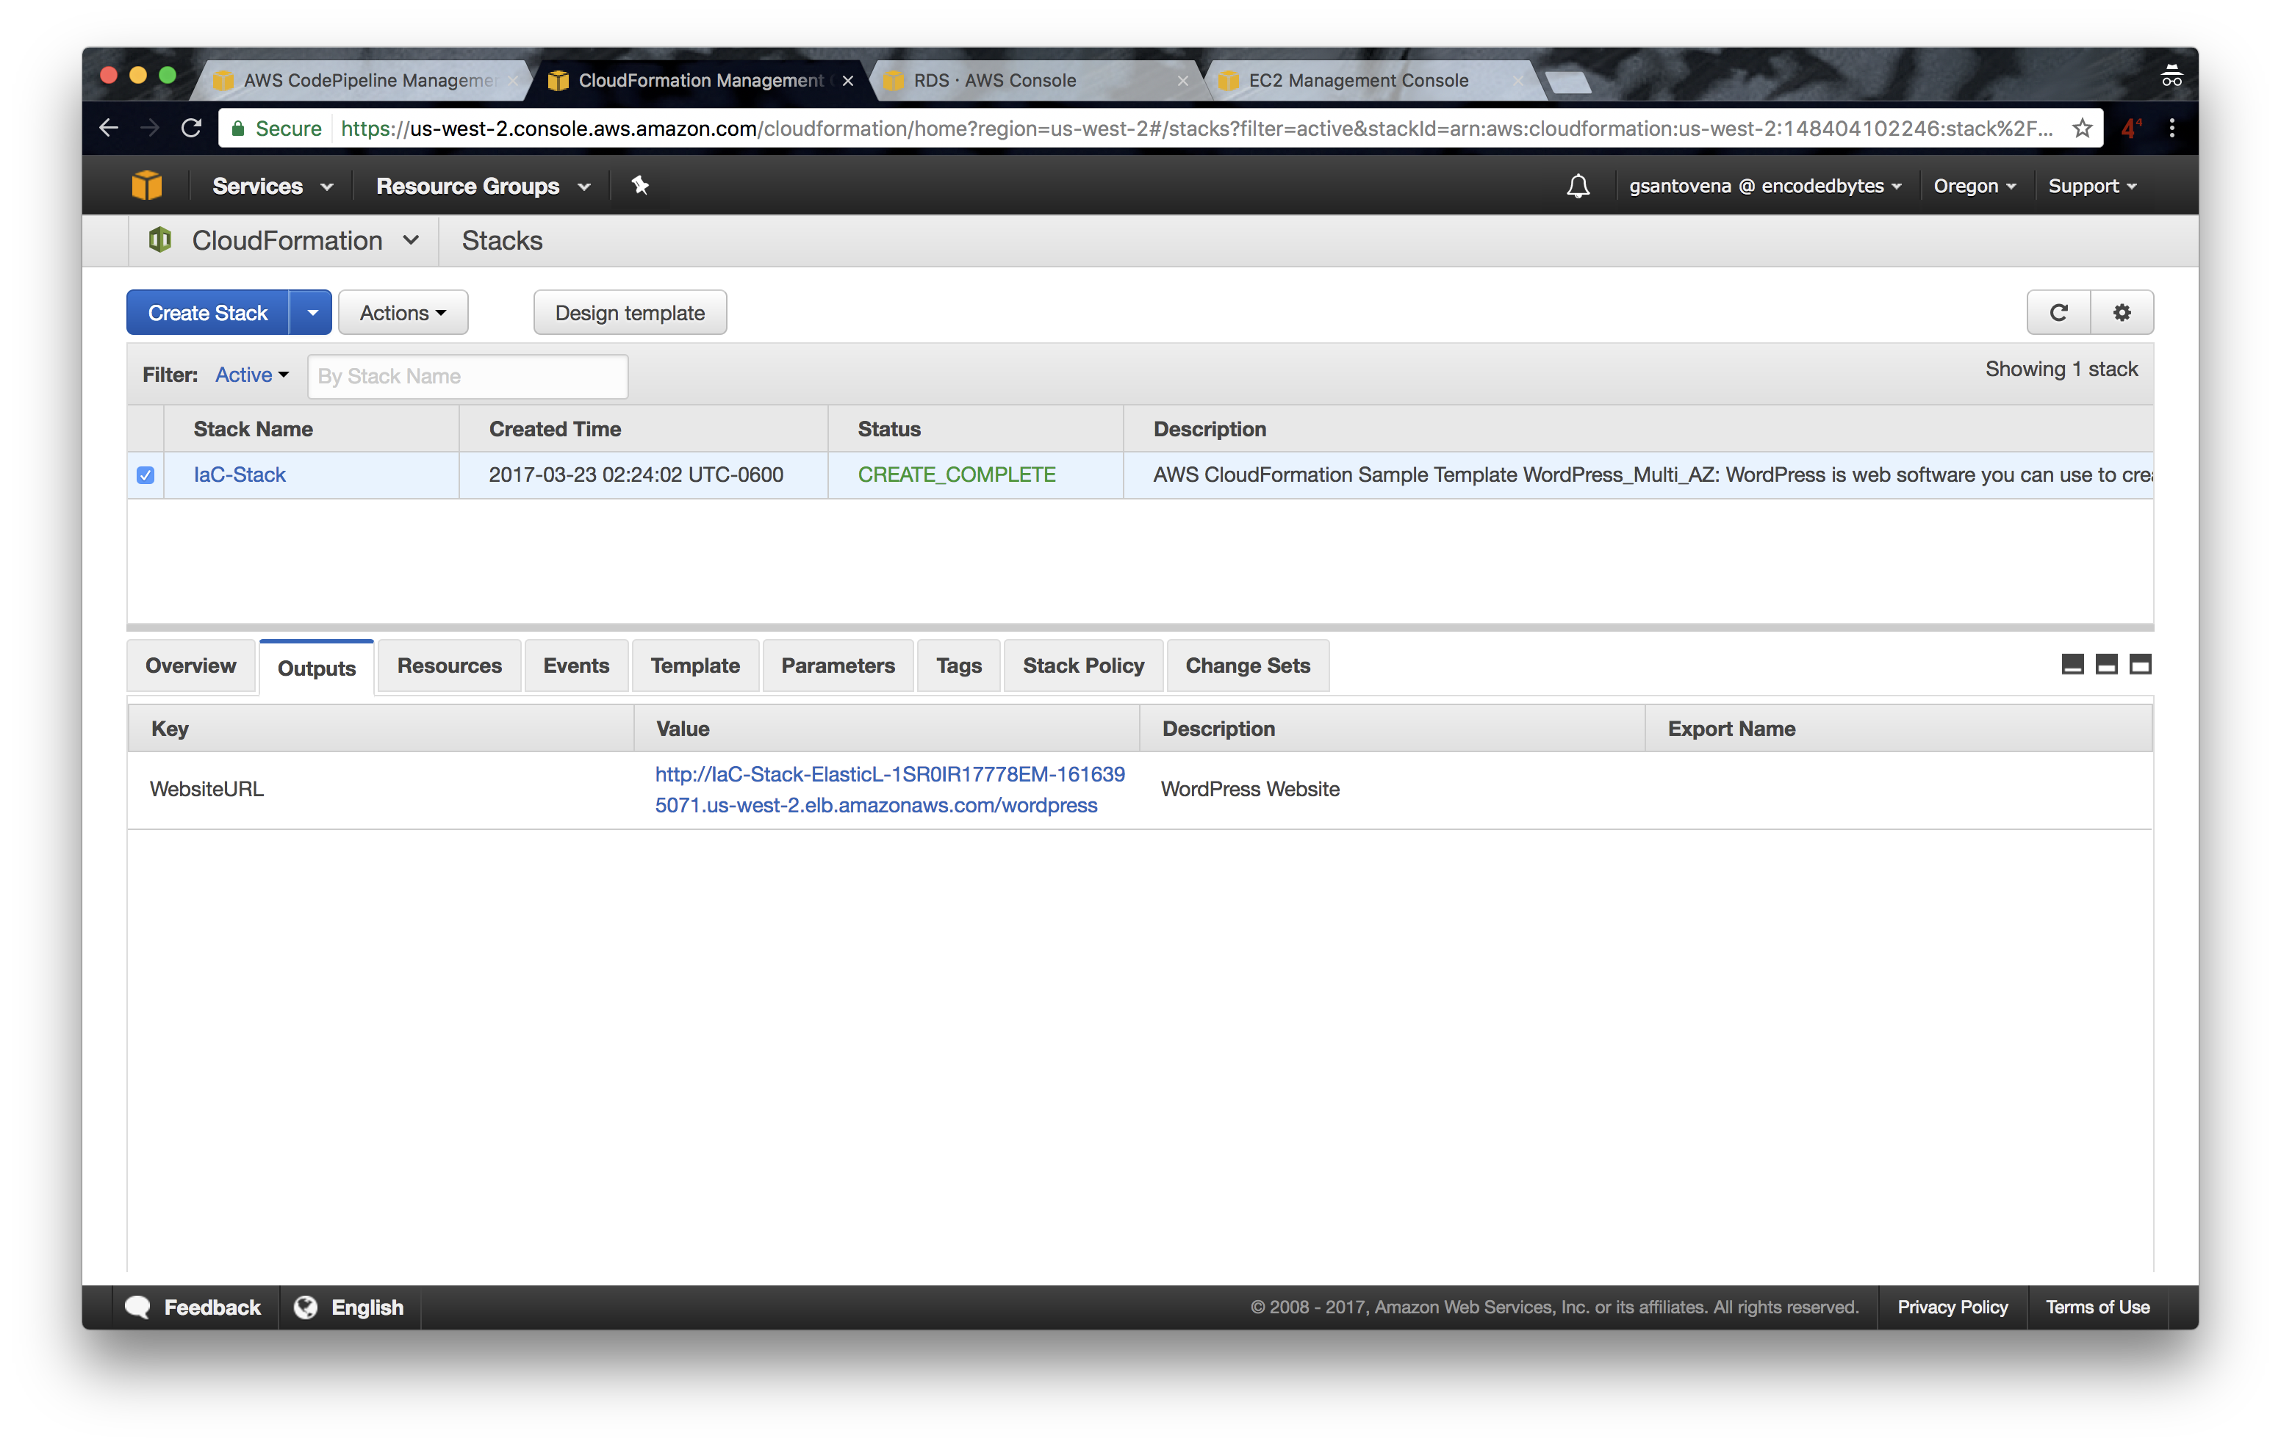Switch to the Resources tab

coord(449,665)
